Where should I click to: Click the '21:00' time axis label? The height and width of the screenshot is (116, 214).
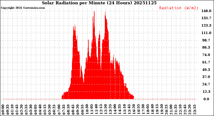(171, 110)
